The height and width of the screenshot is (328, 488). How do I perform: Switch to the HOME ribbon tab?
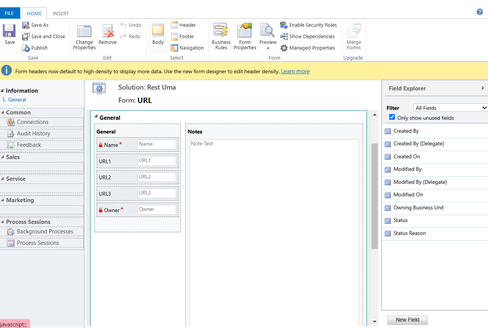34,13
